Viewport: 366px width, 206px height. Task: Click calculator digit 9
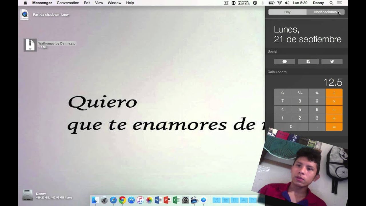(x=317, y=101)
